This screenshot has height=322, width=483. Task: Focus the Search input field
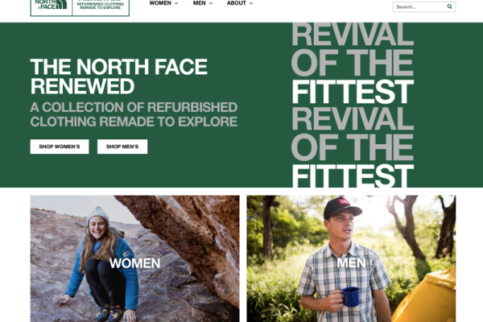419,6
